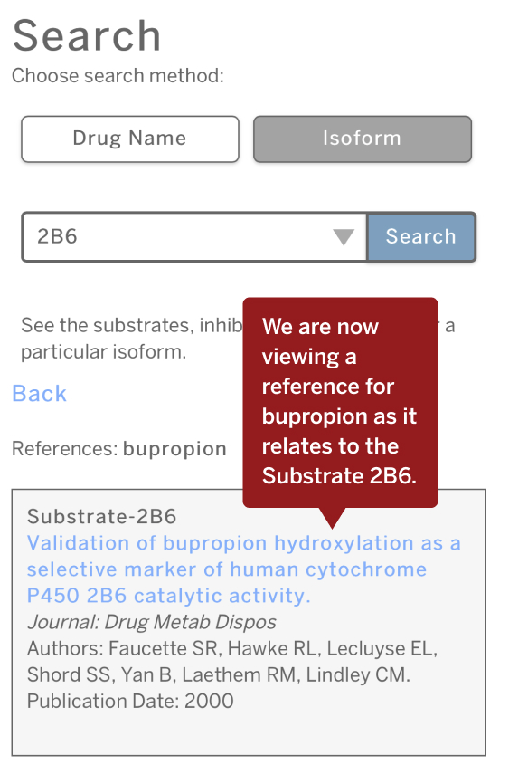Screen dimensions: 509x784
Task: Click the Journal: Drug Metab Dispos line
Action: pyautogui.click(x=152, y=623)
